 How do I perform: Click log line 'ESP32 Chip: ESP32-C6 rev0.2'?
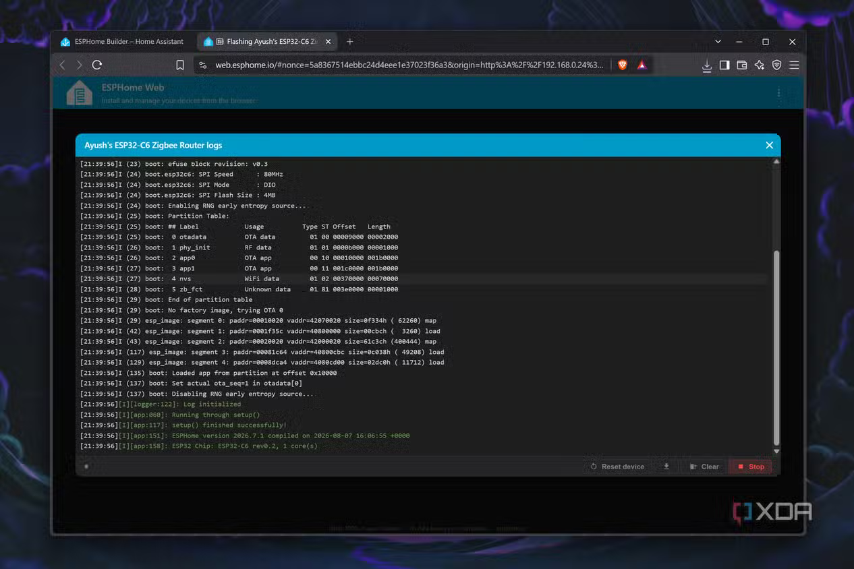click(x=198, y=446)
